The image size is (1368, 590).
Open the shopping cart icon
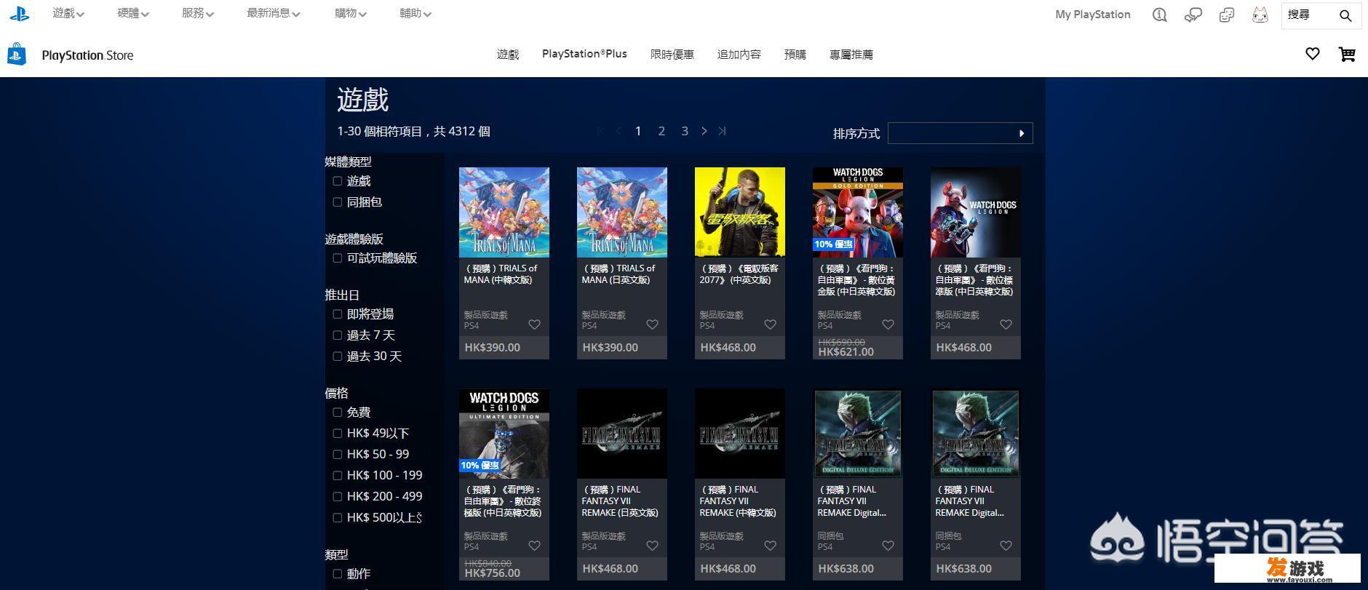pos(1347,54)
